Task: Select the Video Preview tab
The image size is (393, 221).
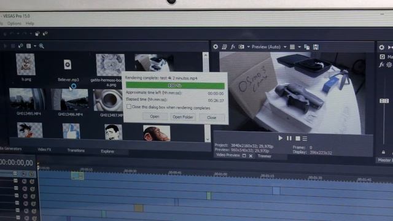Action: click(228, 155)
